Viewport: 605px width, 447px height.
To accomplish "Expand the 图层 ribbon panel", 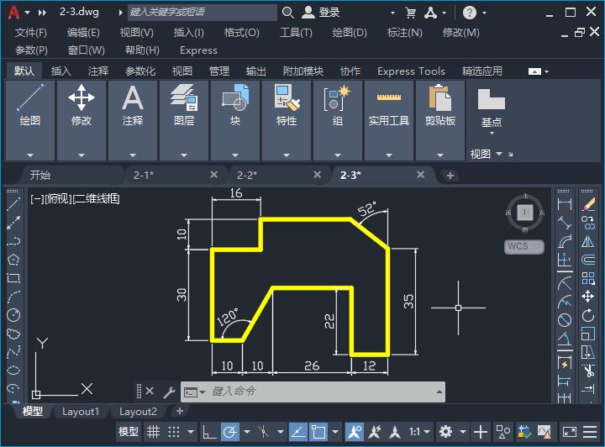I will [184, 155].
